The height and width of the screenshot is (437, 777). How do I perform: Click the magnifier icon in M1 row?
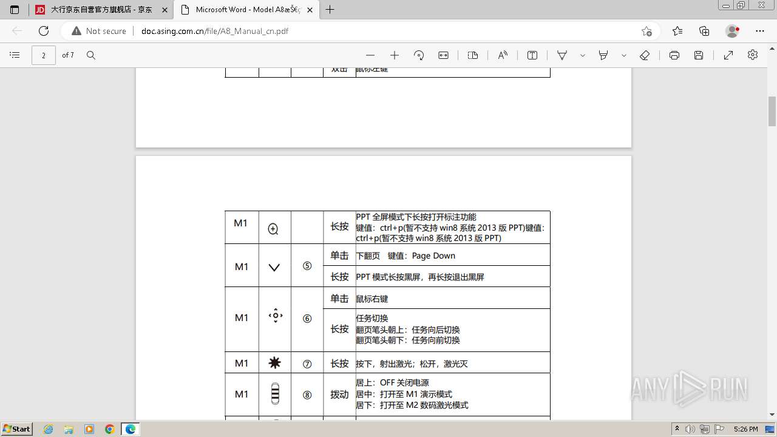273,229
